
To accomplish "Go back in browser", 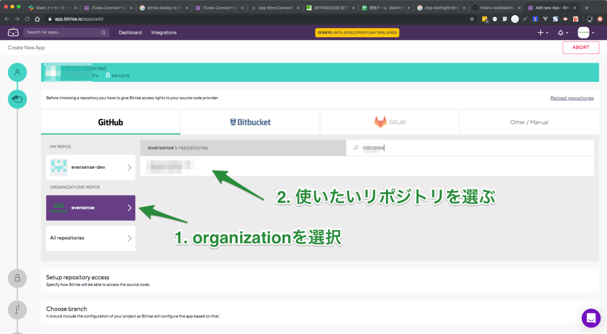I will click(7, 19).
